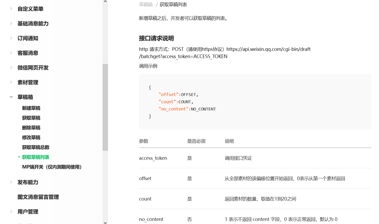Click the 接口请求说明 heading

click(x=157, y=38)
